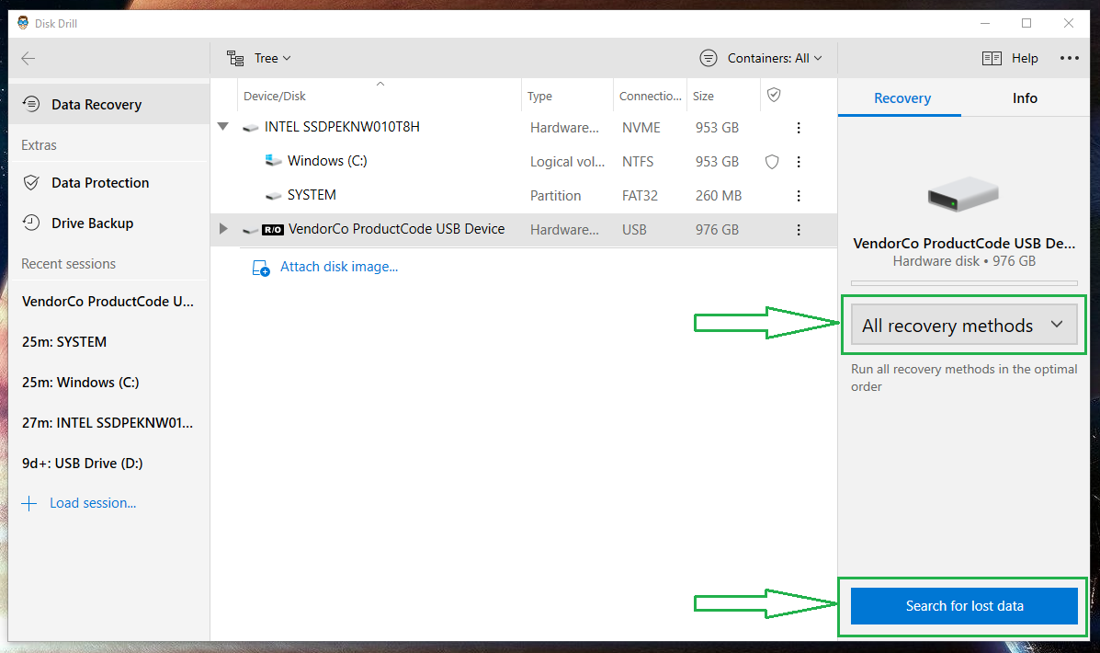1100x653 pixels.
Task: Open recent session VendorCo ProductCode U...
Action: coord(108,302)
